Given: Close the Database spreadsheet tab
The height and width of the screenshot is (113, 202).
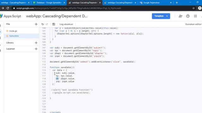Looking at the screenshot, I should pyautogui.click(x=64, y=3).
